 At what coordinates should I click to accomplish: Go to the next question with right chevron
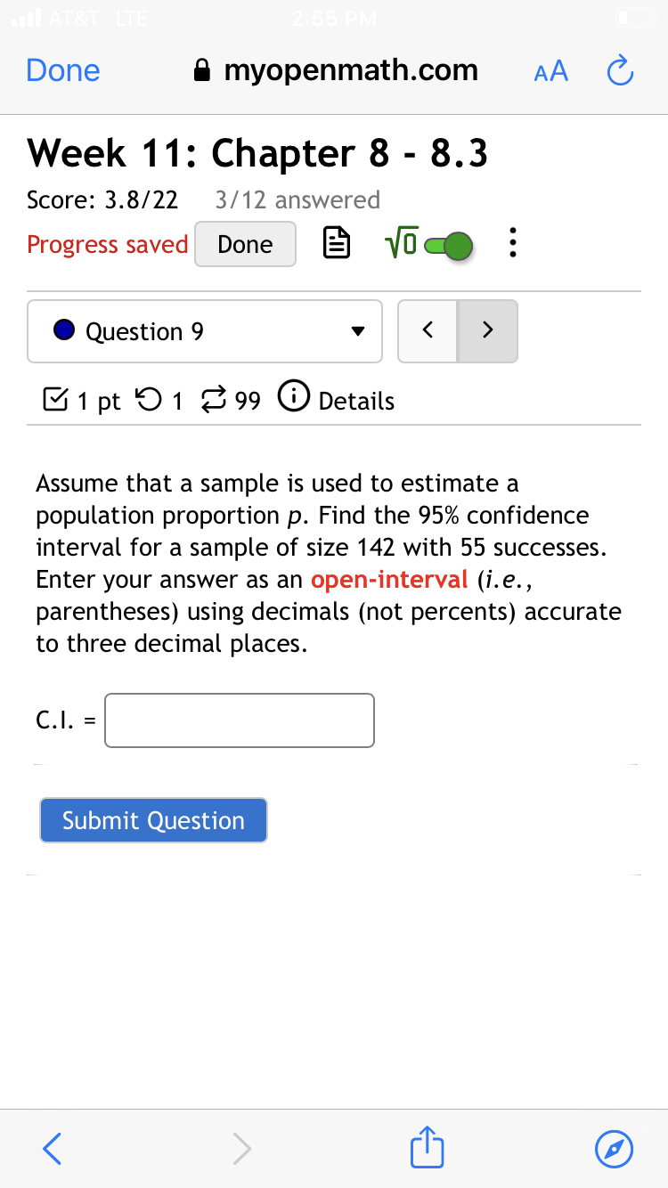tap(487, 330)
